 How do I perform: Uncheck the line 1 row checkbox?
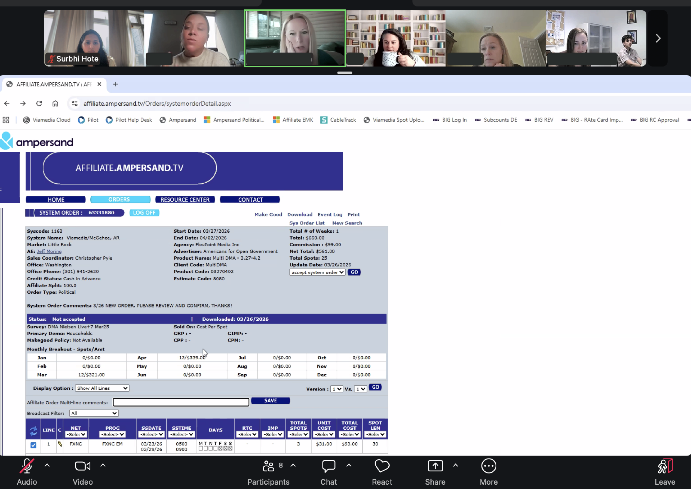pos(33,445)
